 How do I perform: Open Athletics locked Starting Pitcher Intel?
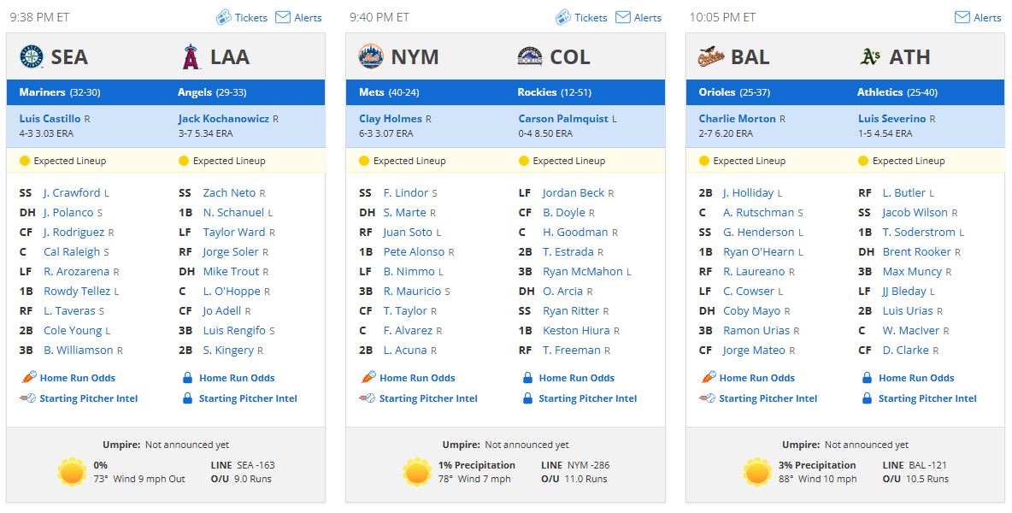[x=927, y=398]
